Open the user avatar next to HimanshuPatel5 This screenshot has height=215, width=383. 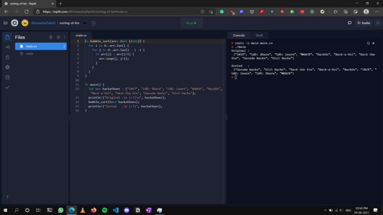click(x=25, y=23)
